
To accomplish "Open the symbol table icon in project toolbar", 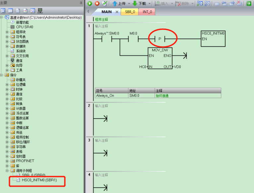I will pos(11,11).
